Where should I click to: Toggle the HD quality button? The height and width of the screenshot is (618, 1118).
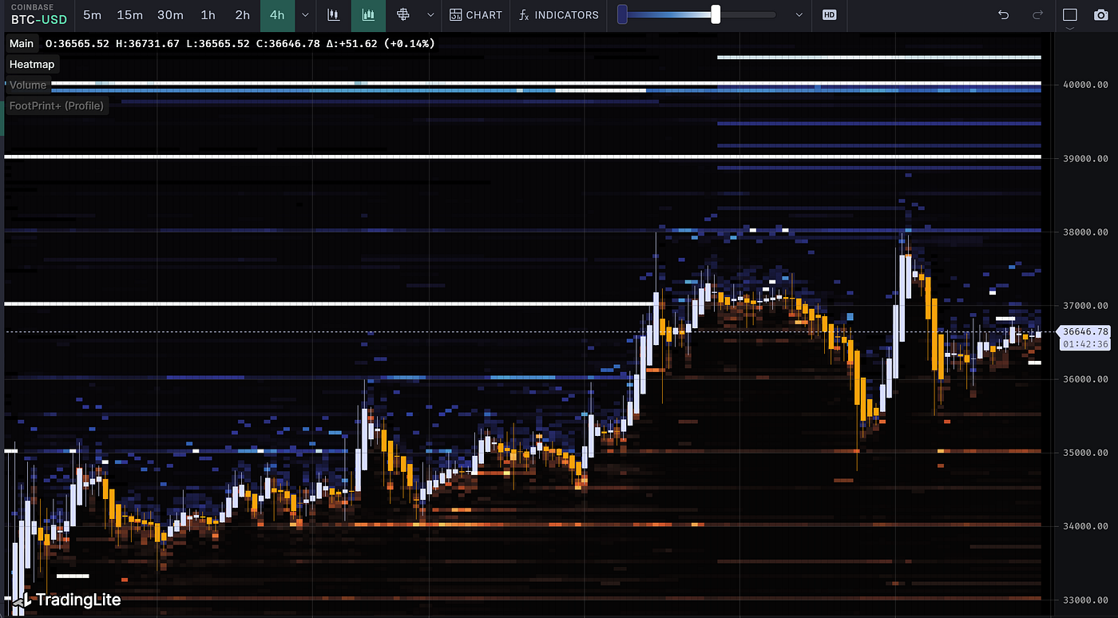tap(829, 15)
